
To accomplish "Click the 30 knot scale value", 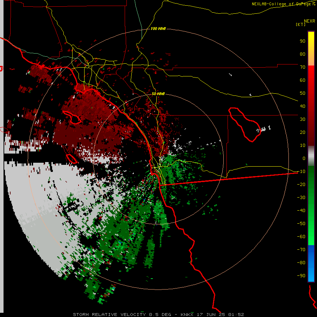I will 303,119.
